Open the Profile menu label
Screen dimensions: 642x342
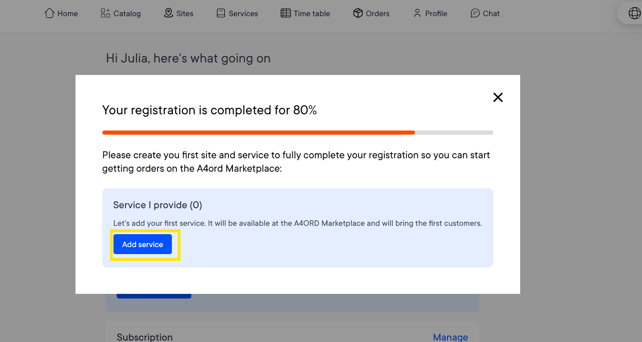click(436, 13)
